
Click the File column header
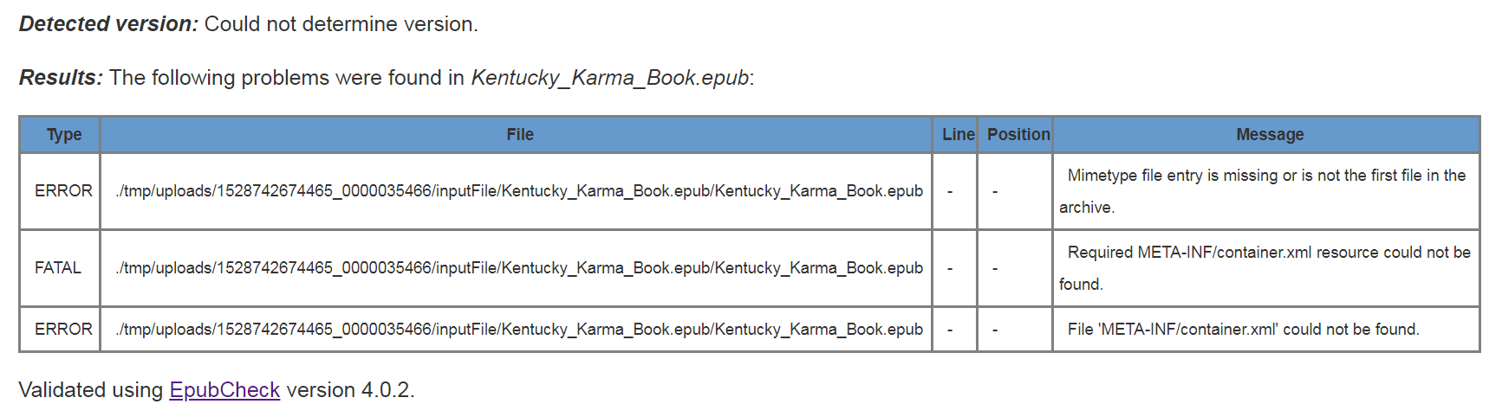(520, 135)
